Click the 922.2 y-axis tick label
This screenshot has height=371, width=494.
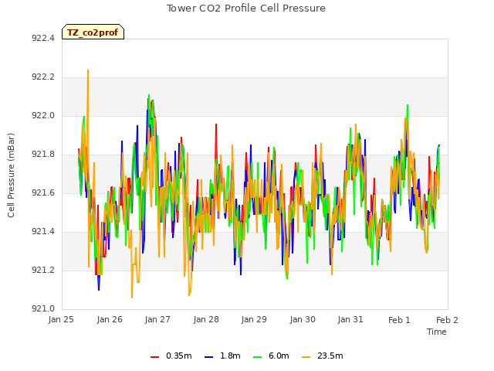click(x=43, y=77)
